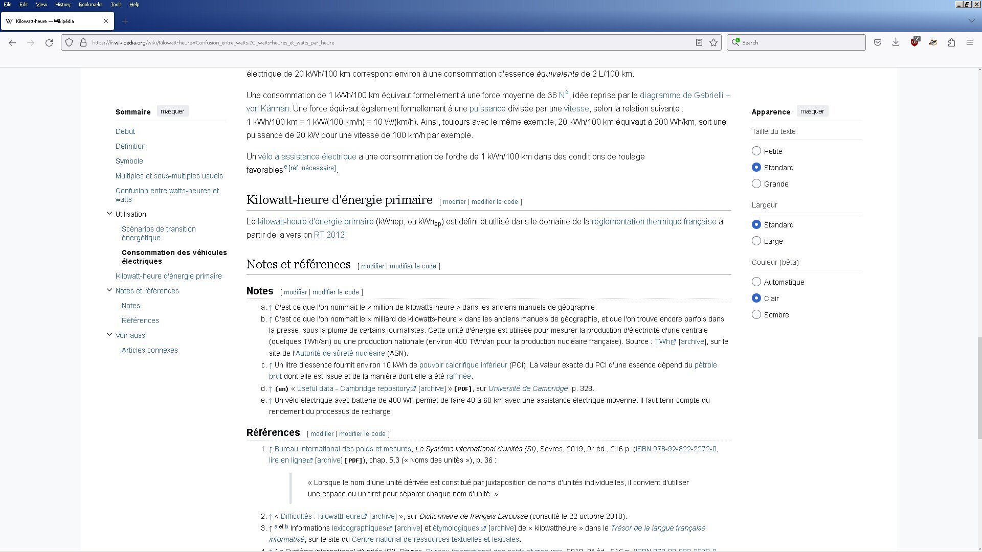Open Difficultés : kilowattheure Larousse link

[324, 517]
